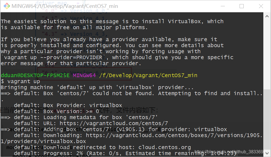The width and height of the screenshot is (271, 157).
Task: Maximize the MINGW64 terminal window
Action: 241,6
